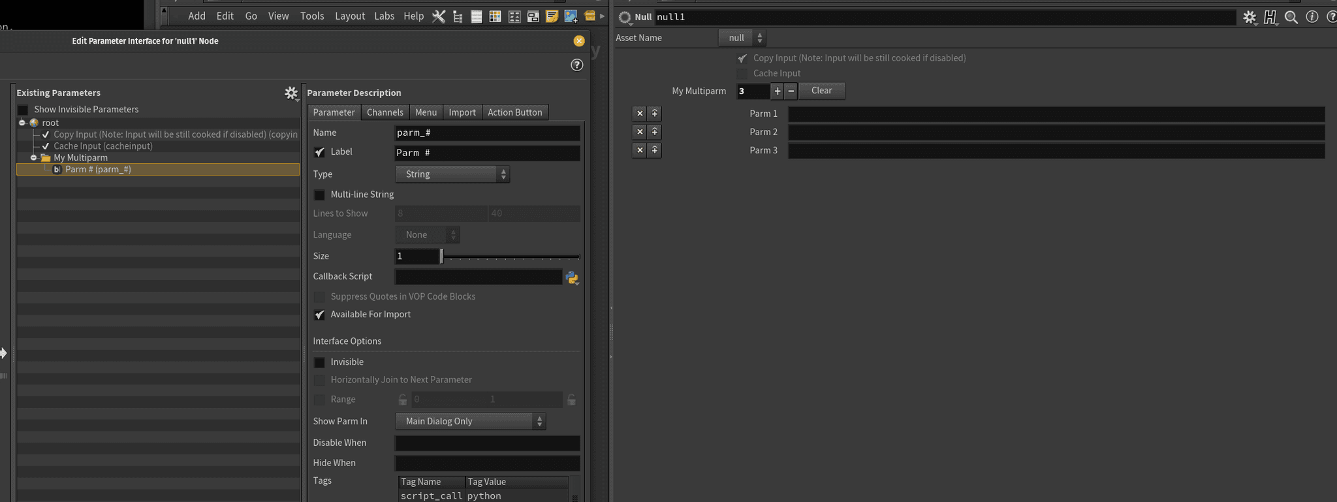The height and width of the screenshot is (502, 1337).
Task: Click the magnifying glass search icon
Action: click(1291, 18)
